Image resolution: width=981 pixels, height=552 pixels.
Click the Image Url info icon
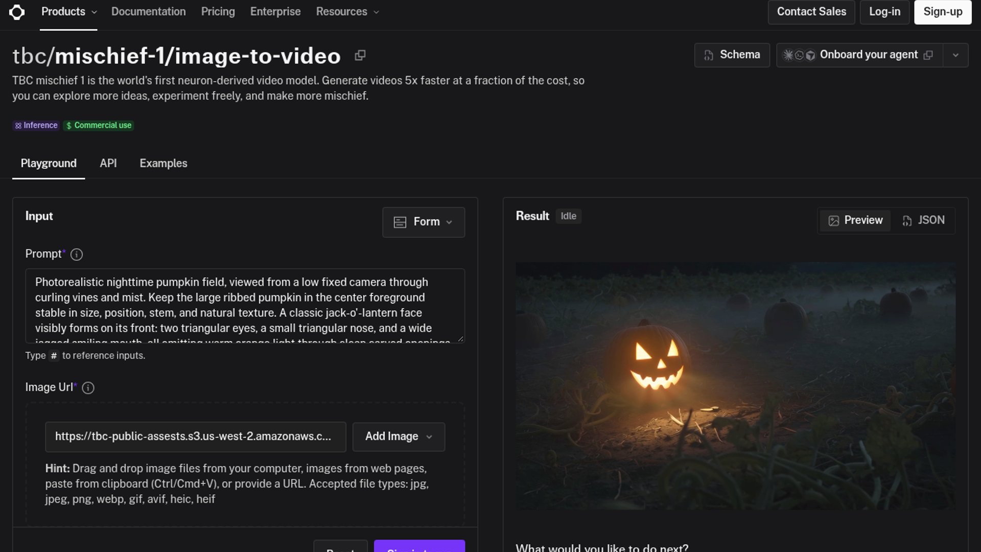coord(88,388)
